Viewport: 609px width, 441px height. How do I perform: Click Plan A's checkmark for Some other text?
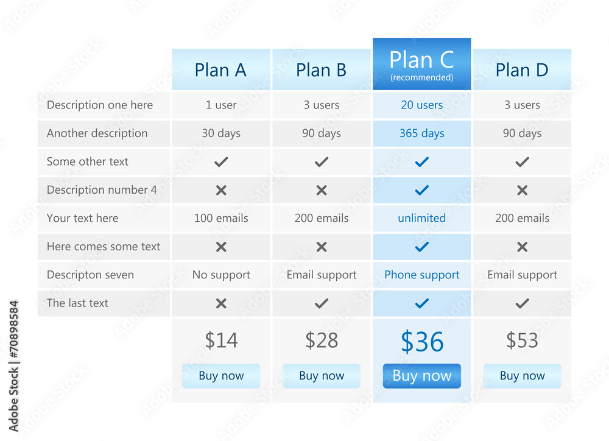pyautogui.click(x=221, y=161)
